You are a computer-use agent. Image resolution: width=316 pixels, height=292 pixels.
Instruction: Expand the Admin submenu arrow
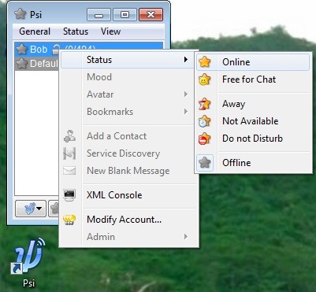click(186, 237)
